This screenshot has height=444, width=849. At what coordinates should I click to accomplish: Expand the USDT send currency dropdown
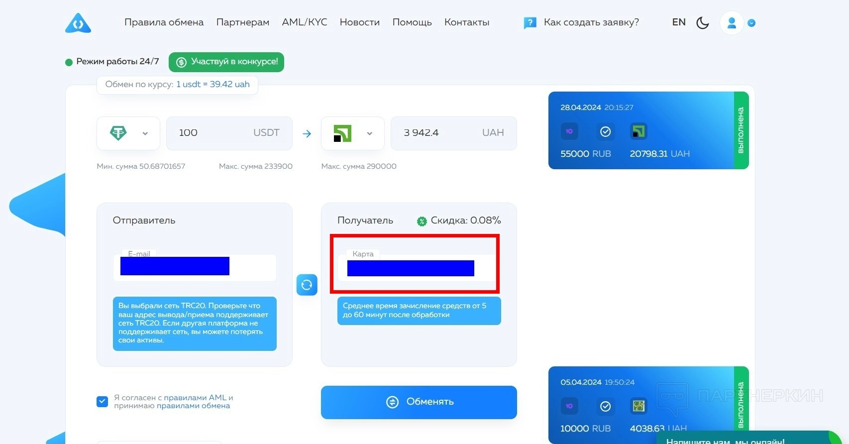coord(145,133)
